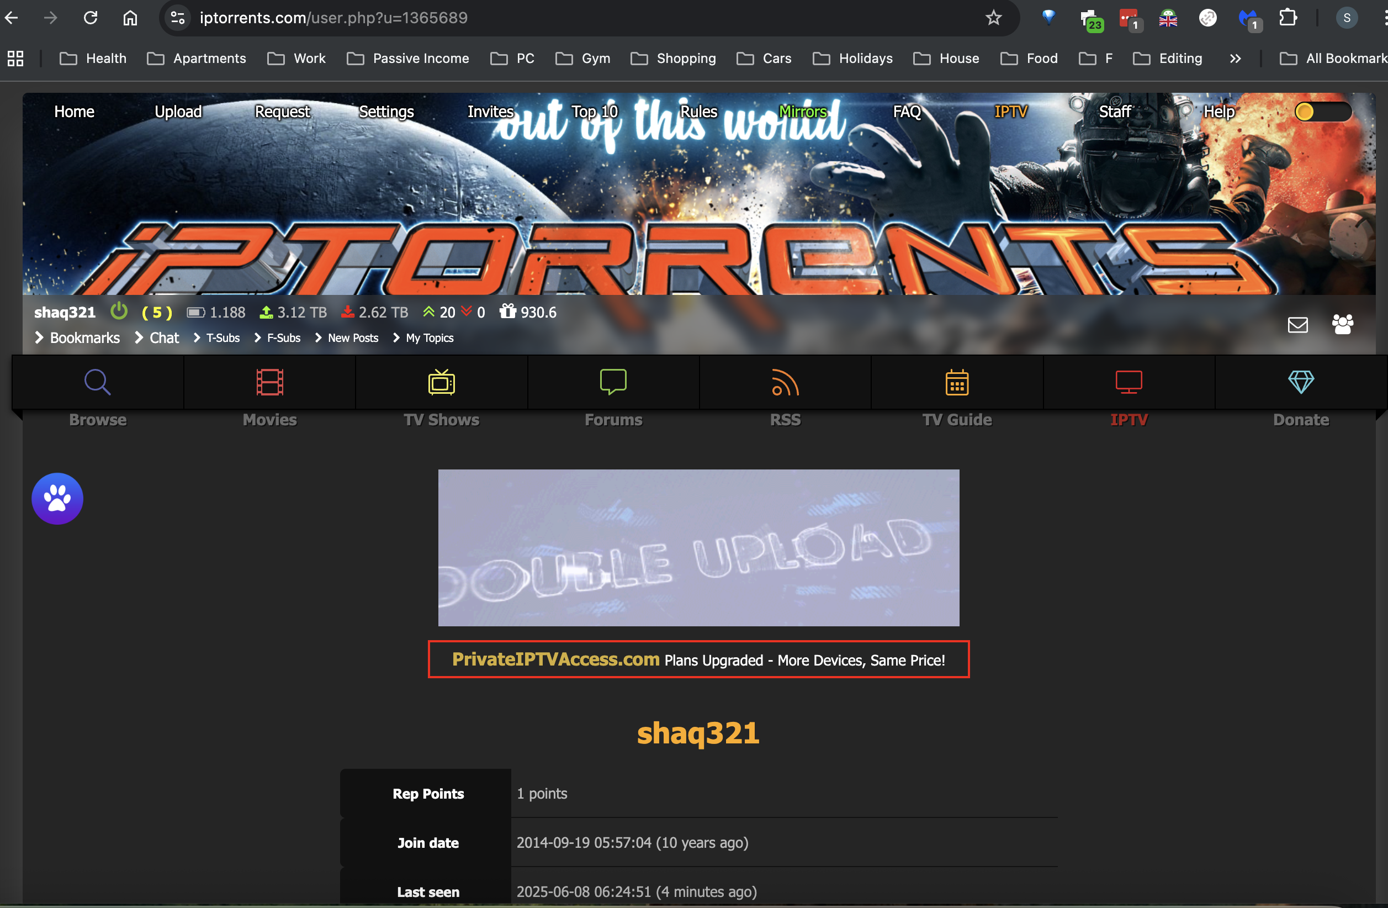
Task: Open the apps grid in bookmarks bar
Action: tap(15, 59)
